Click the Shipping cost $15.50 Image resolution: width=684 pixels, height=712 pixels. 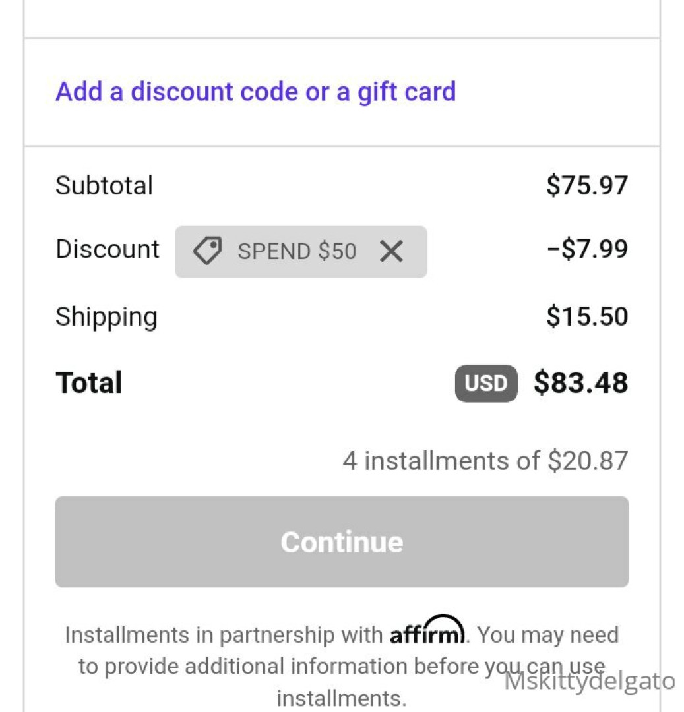[x=586, y=316]
